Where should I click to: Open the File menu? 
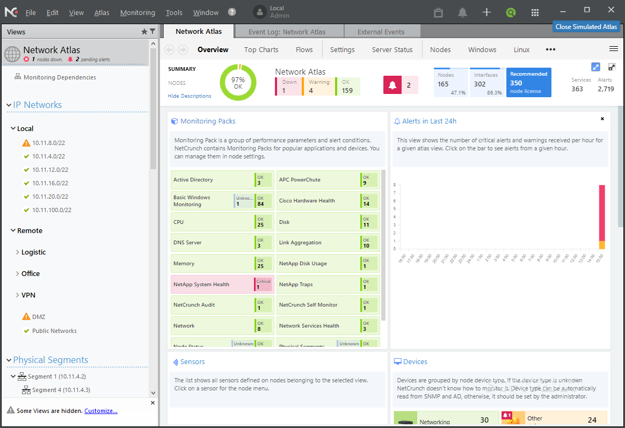pyautogui.click(x=31, y=13)
